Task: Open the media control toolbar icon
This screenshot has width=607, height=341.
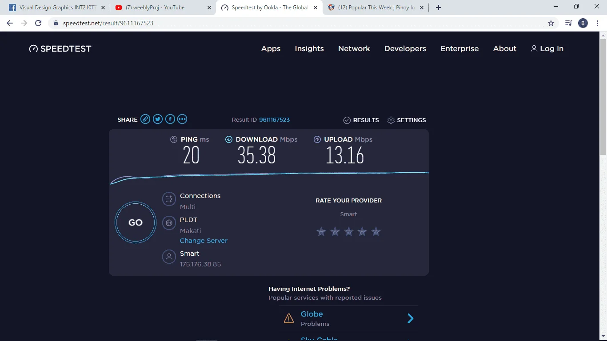Action: click(568, 23)
